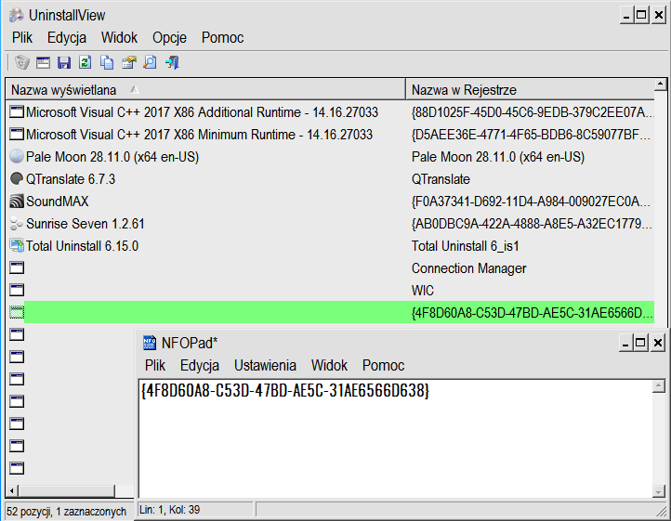
Task: Click the Pale Moon row icon
Action: tap(17, 157)
